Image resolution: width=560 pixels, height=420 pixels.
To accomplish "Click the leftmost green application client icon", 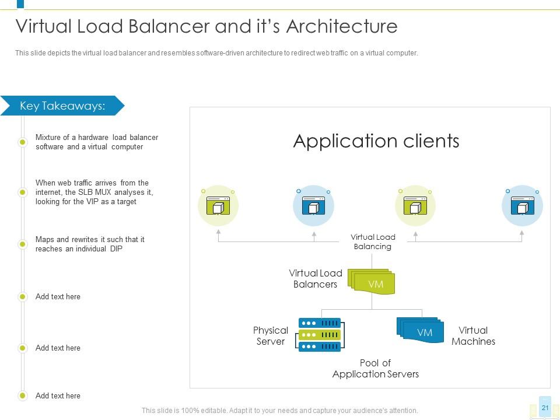I will [218, 206].
